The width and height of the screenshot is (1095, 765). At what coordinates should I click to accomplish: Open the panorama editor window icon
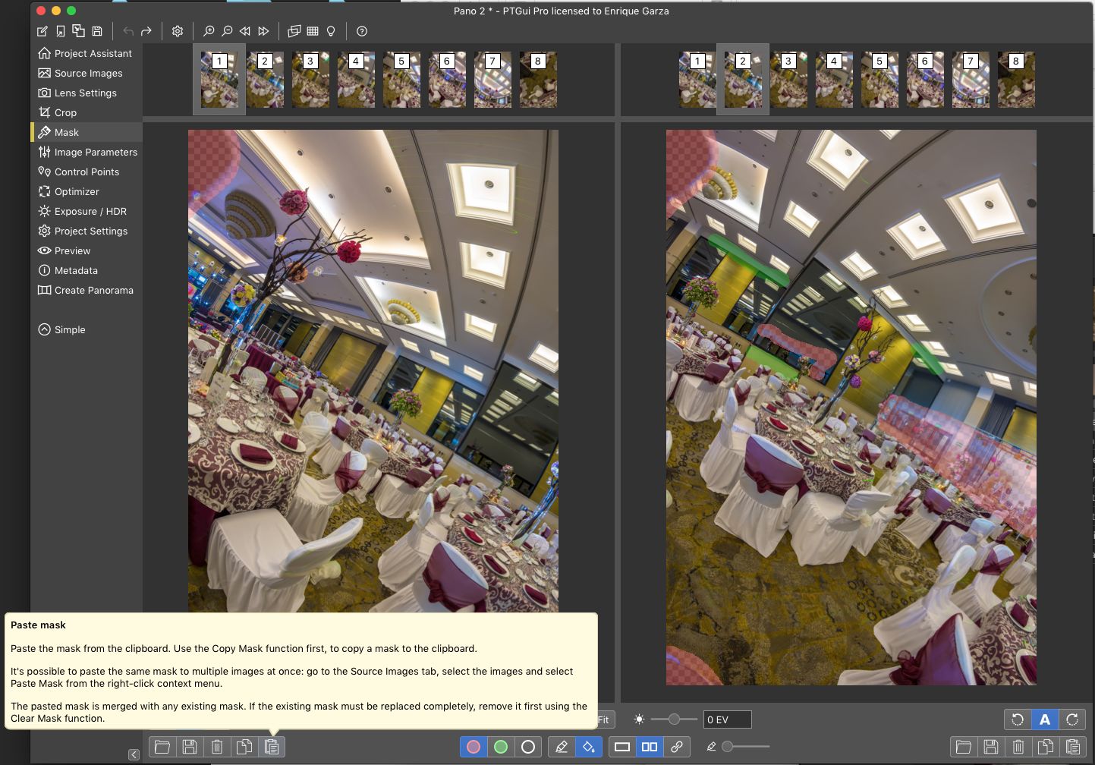tap(294, 31)
